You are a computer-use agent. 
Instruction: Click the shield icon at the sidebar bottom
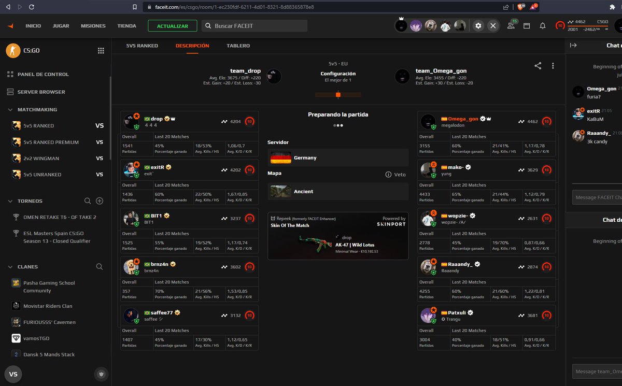101,374
